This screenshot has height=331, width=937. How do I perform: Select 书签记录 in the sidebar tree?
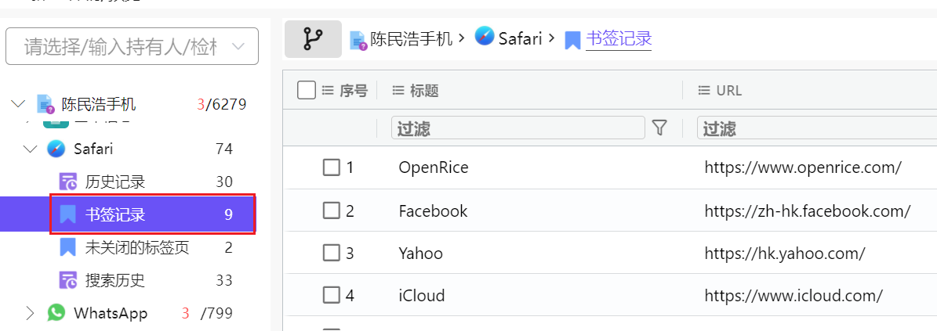pyautogui.click(x=115, y=214)
